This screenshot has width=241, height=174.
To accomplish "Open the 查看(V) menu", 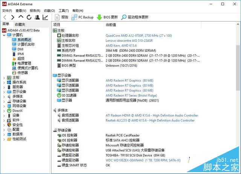I will point(21,11).
